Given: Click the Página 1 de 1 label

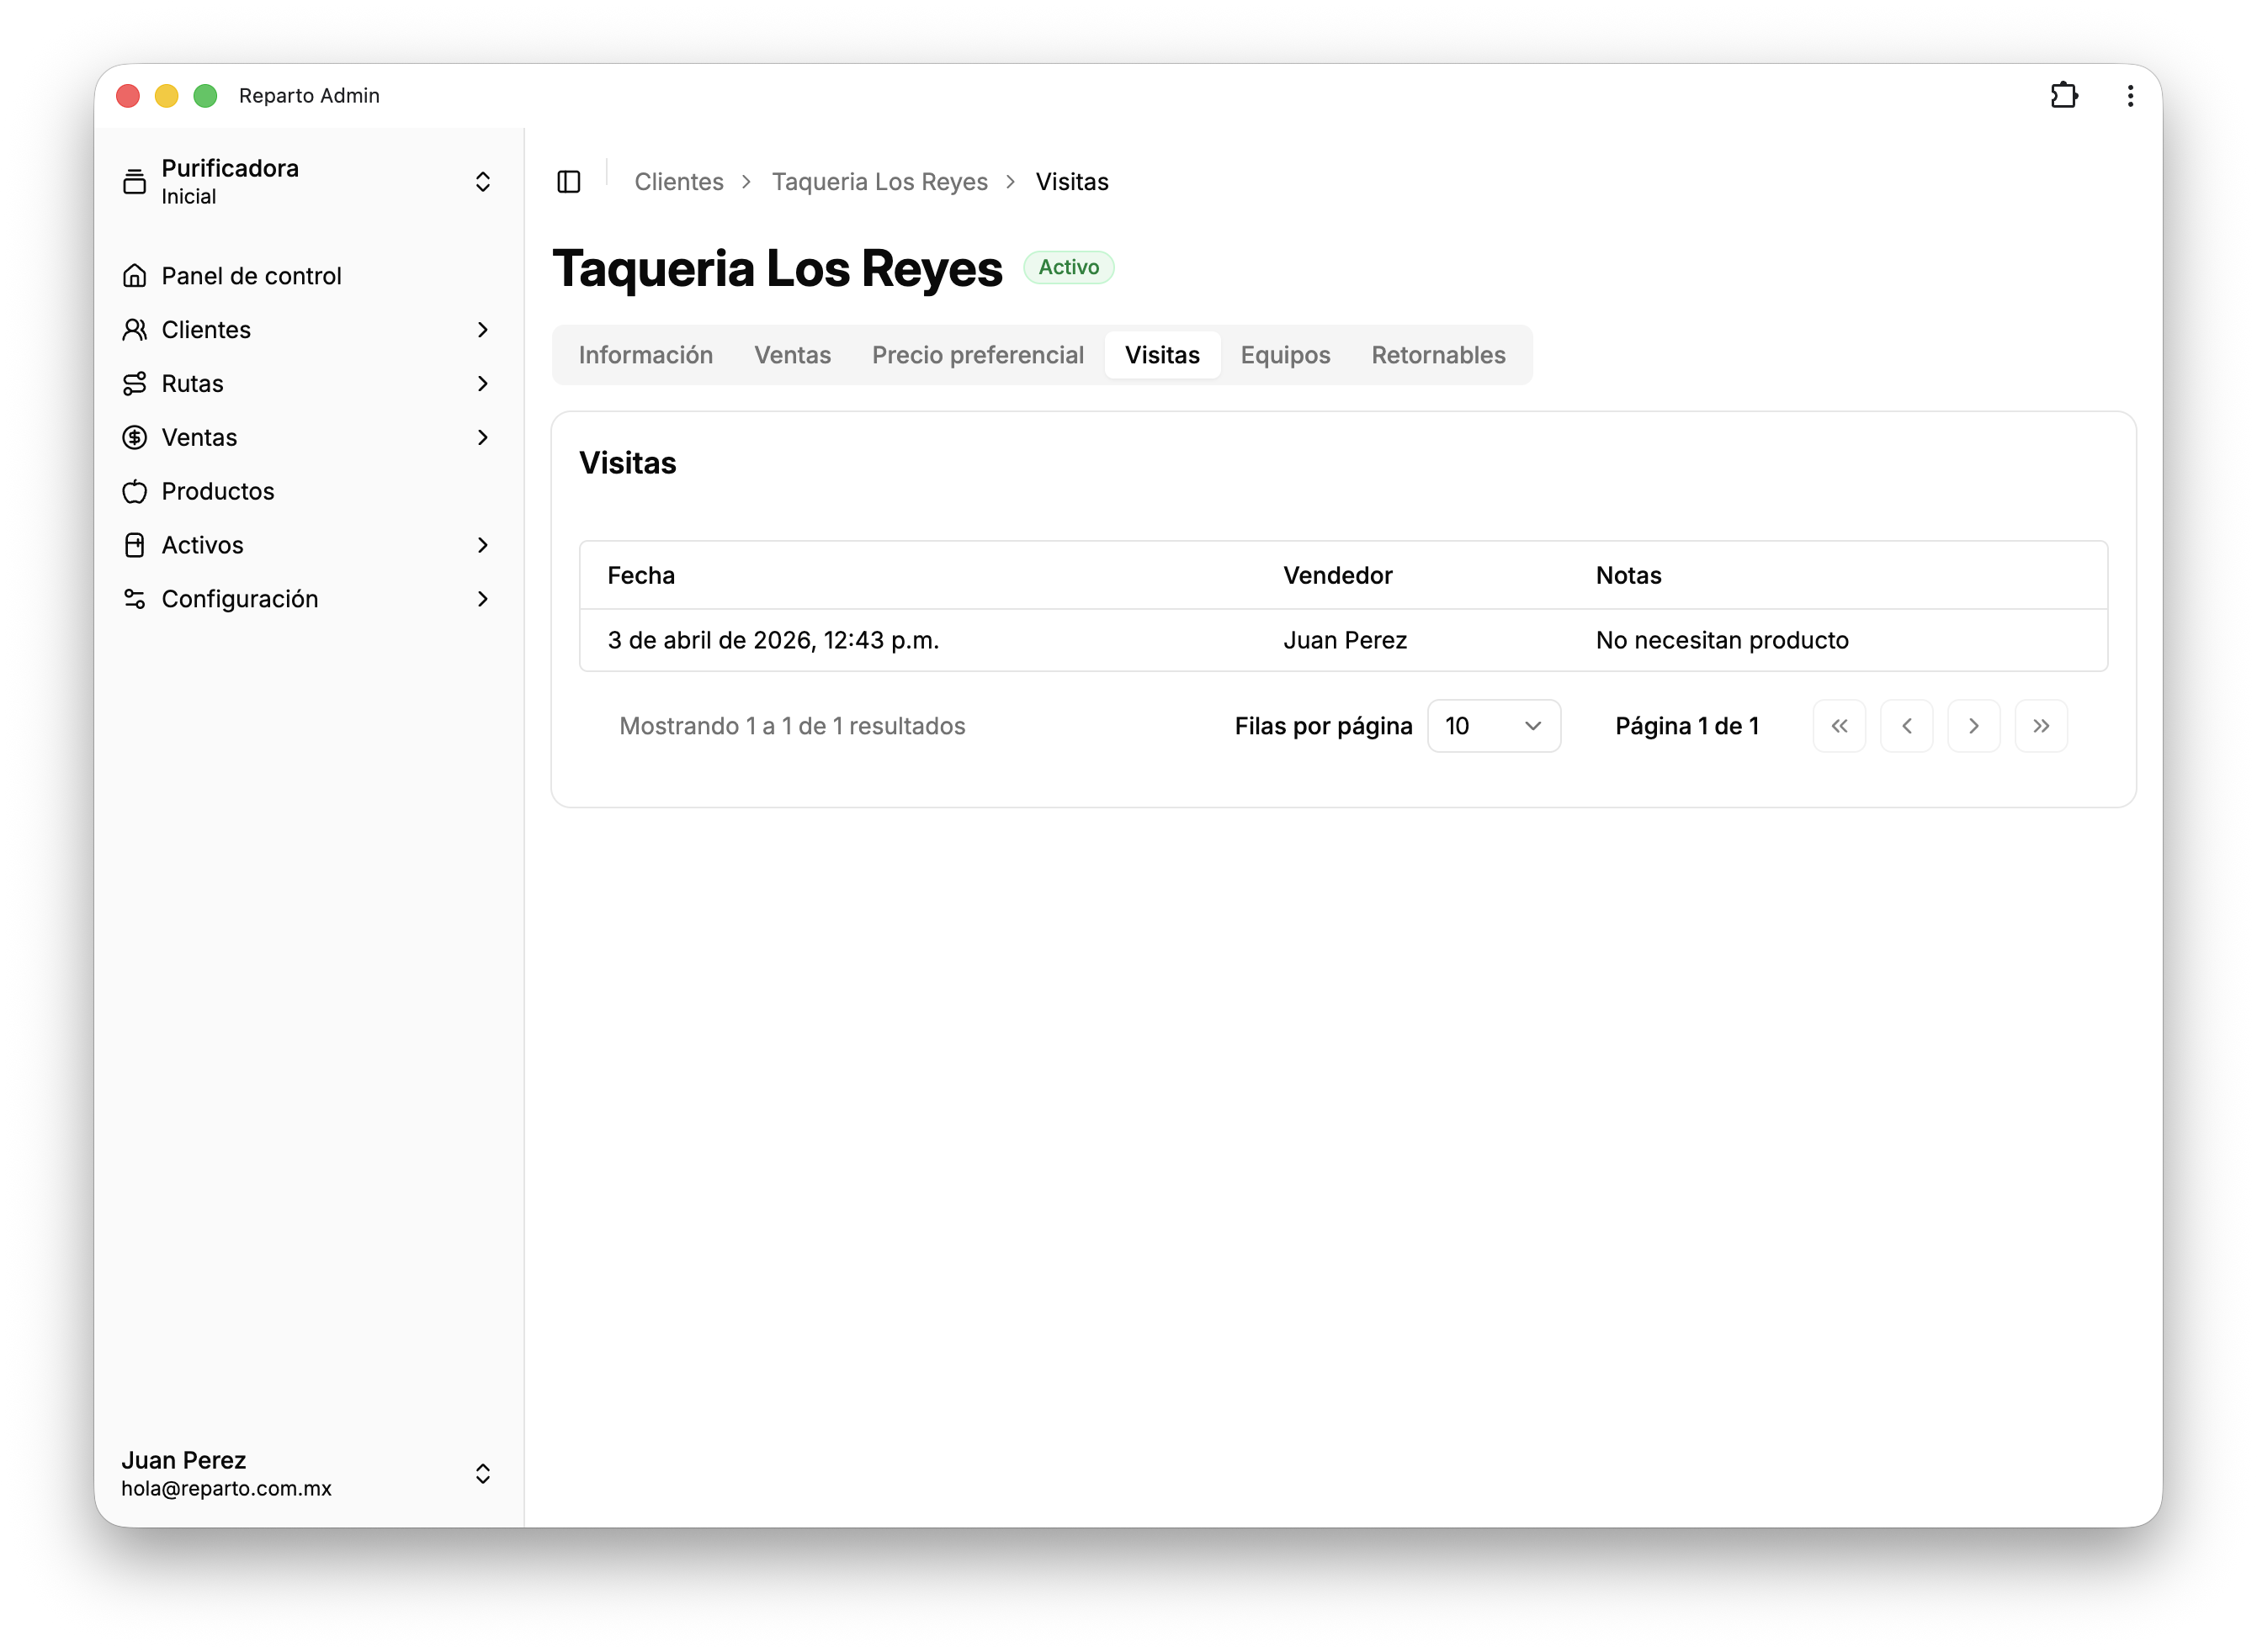Looking at the screenshot, I should point(1686,726).
